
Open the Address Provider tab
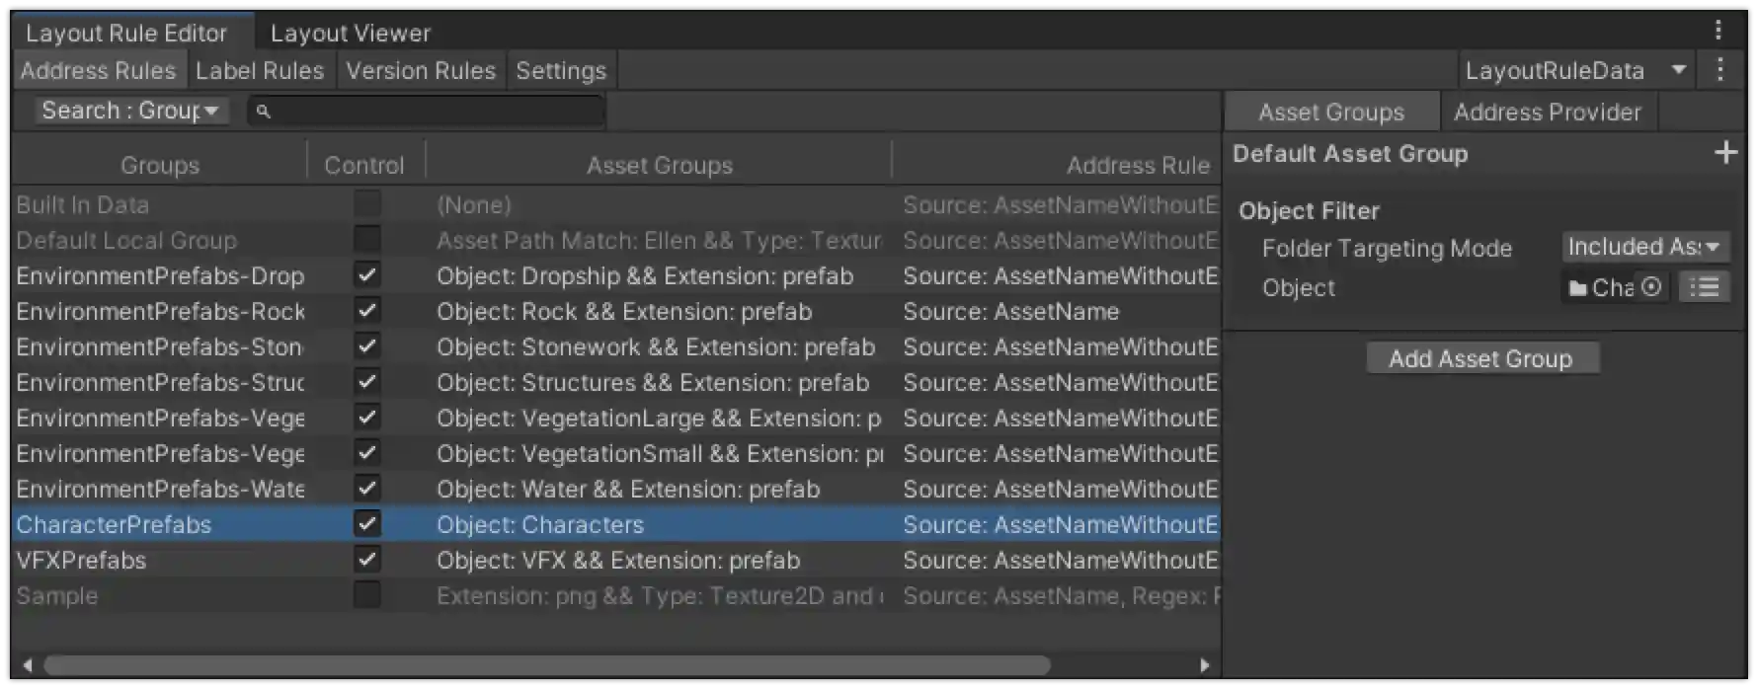pos(1548,112)
